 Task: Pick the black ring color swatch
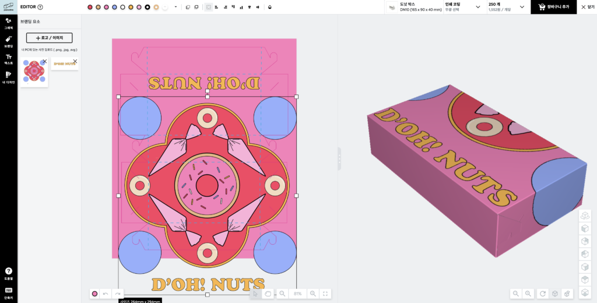coord(148,7)
